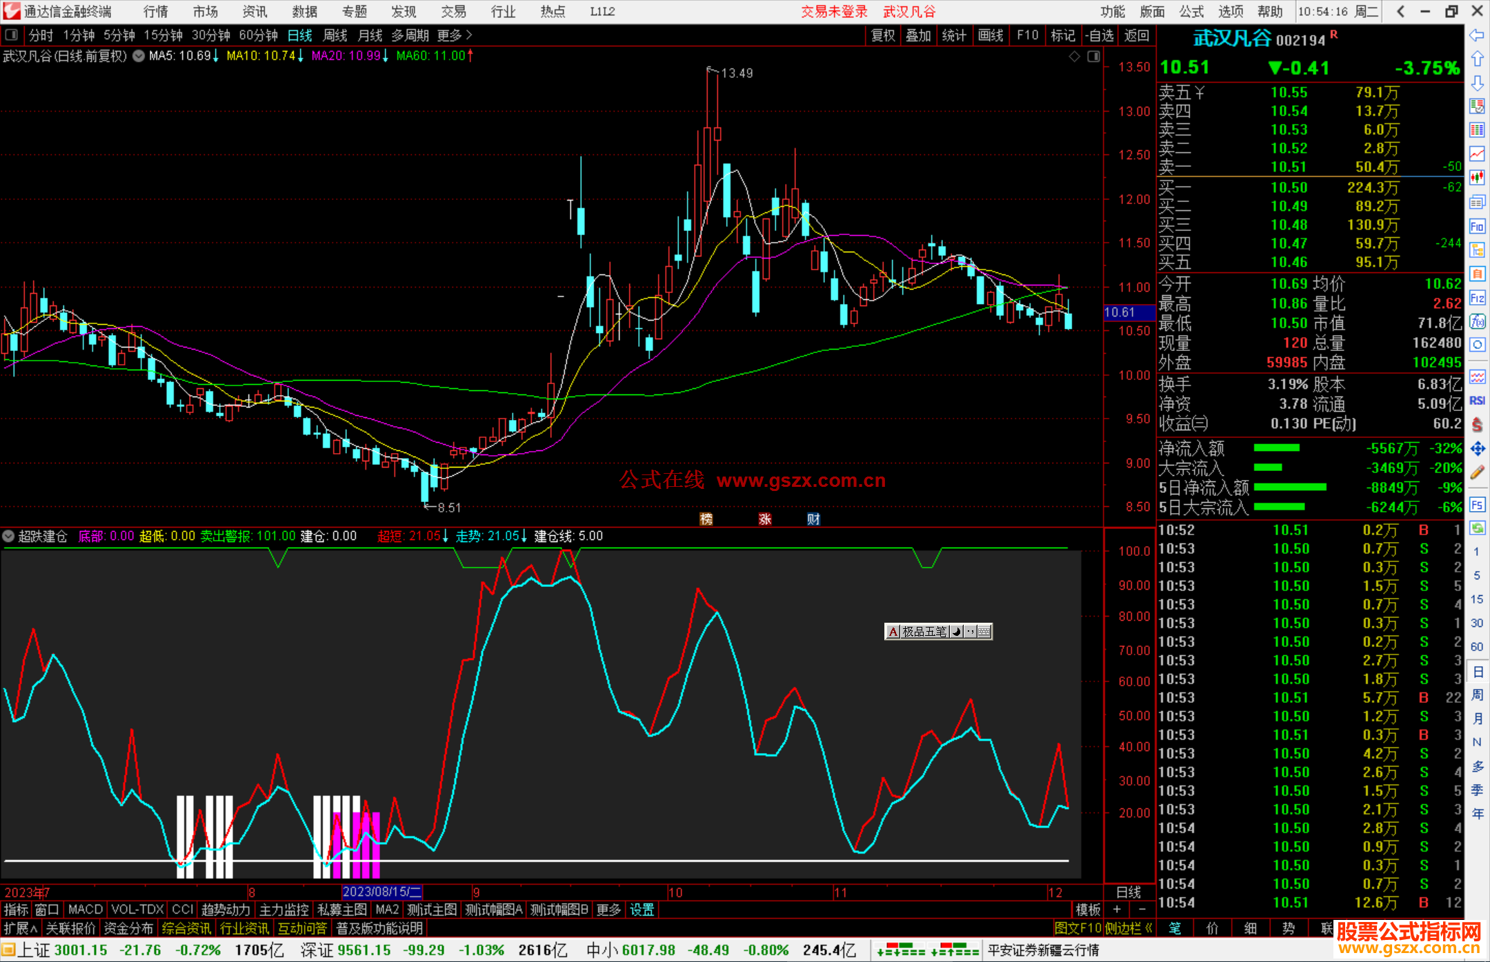Click the green refresh sidebar icon
1490x962 pixels.
point(1477,528)
